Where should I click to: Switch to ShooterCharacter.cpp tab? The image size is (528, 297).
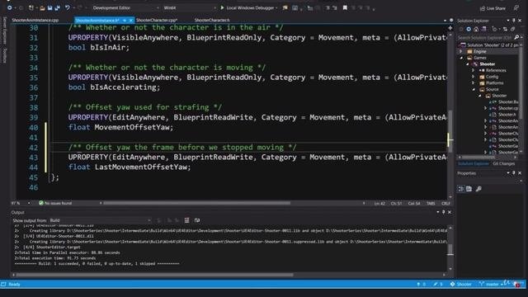(157, 20)
